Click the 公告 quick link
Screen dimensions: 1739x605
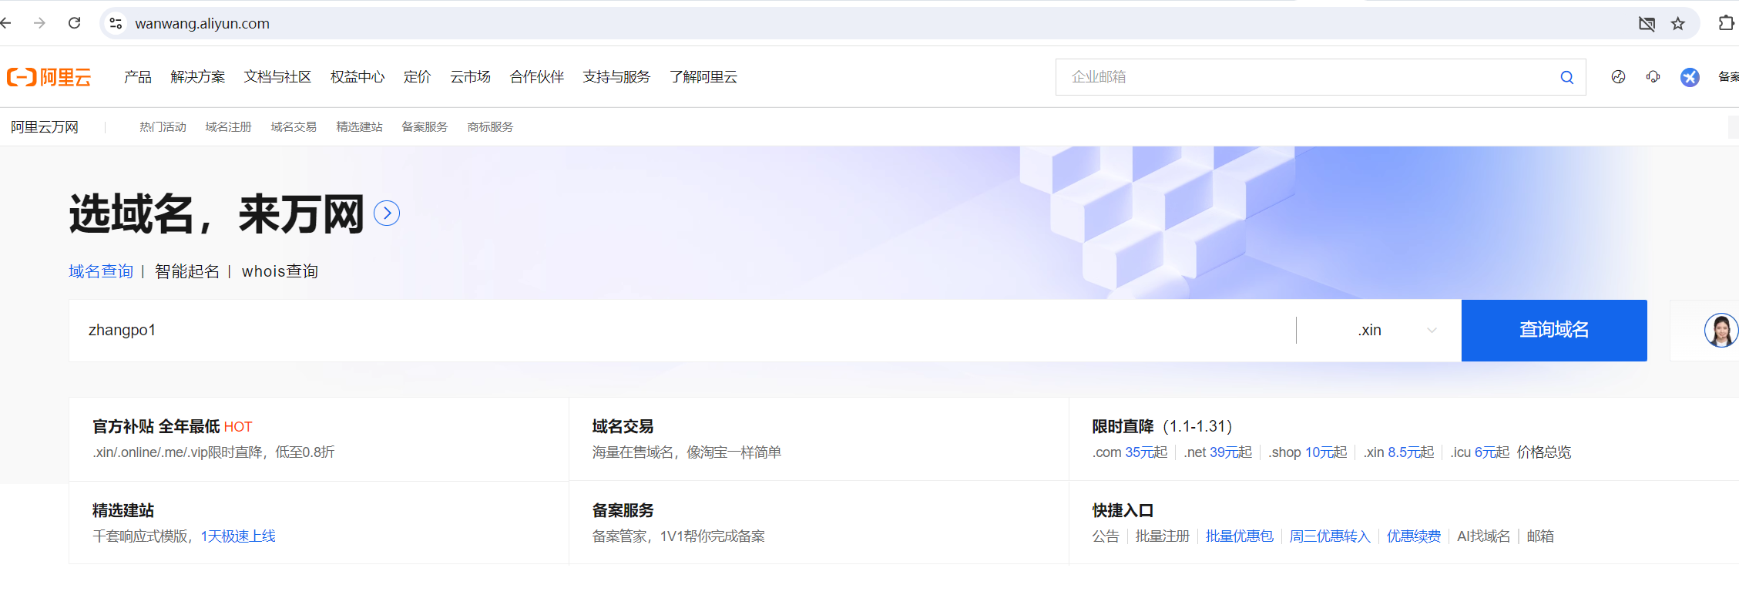(x=1106, y=536)
